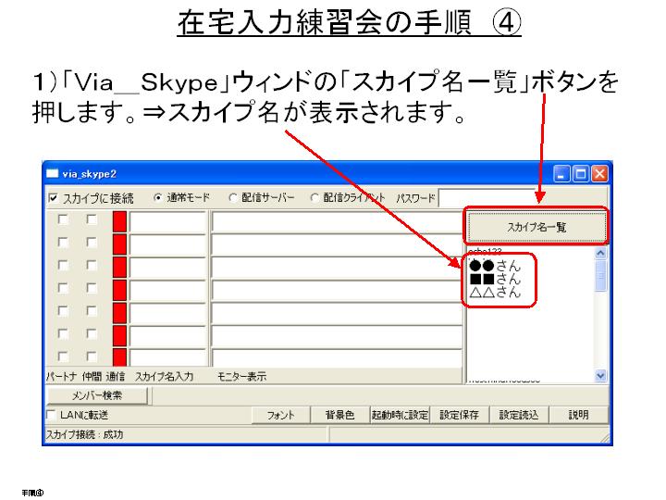
Task: Open the 説明 help button
Action: pos(578,415)
